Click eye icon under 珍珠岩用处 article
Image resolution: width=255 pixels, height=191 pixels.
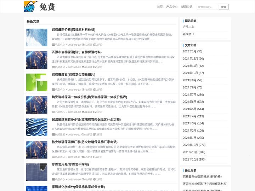coord(83,179)
